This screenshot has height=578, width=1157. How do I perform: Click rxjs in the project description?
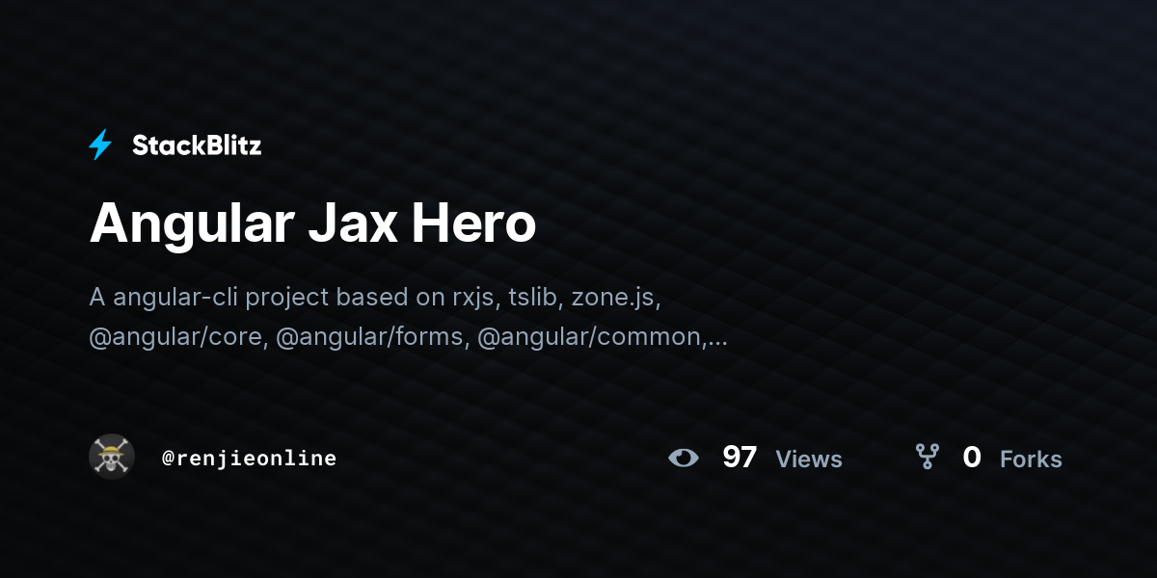tap(473, 297)
